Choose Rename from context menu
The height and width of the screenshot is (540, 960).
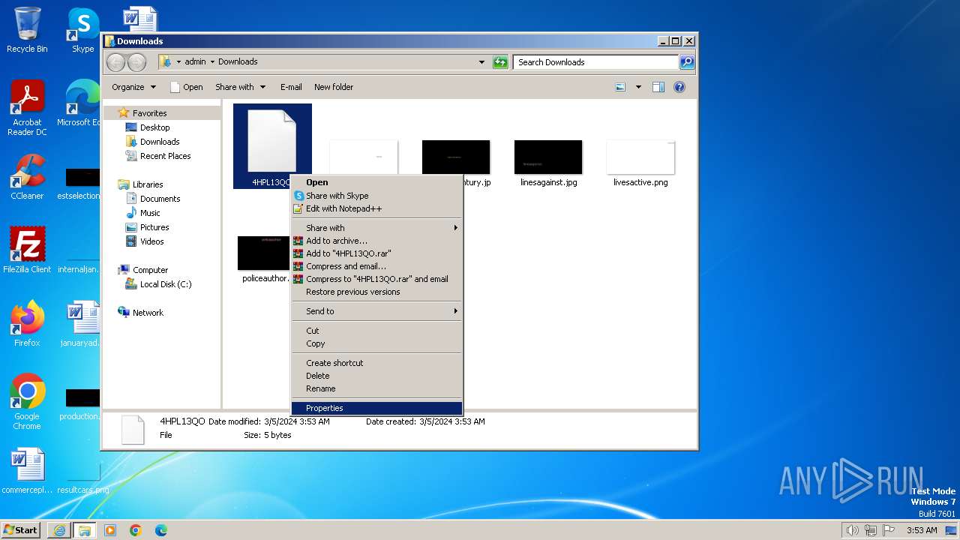[x=376, y=388]
